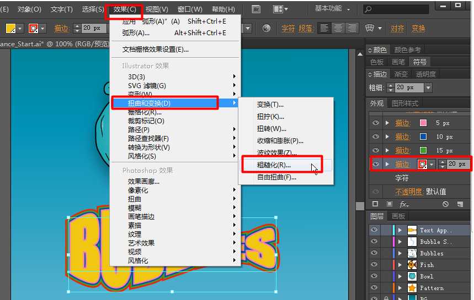The image size is (474, 300).
Task: Click the blue stroke color swatch
Action: 423,137
